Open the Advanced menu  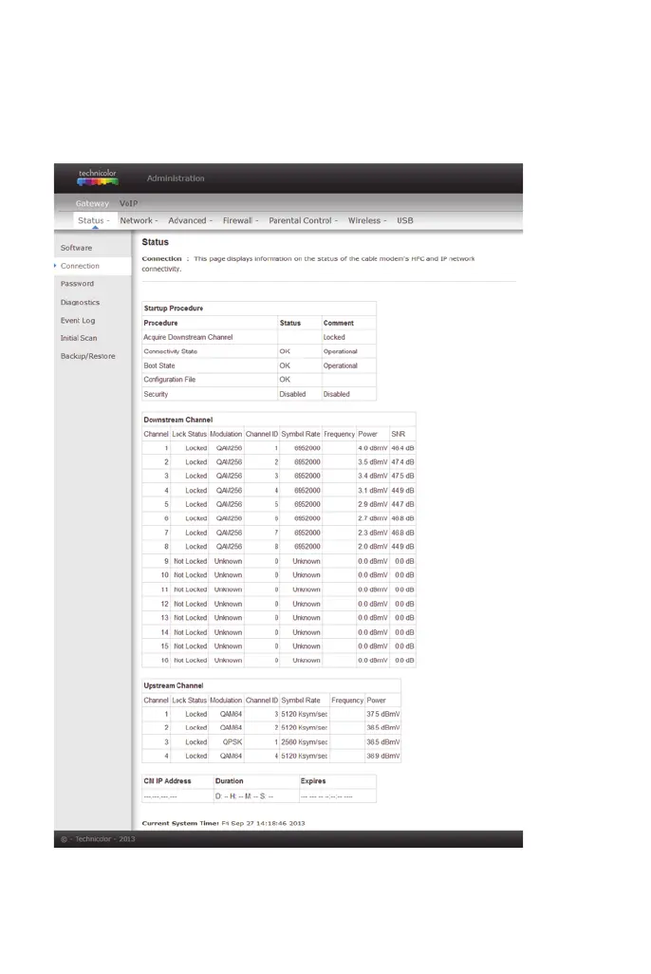pyautogui.click(x=190, y=220)
